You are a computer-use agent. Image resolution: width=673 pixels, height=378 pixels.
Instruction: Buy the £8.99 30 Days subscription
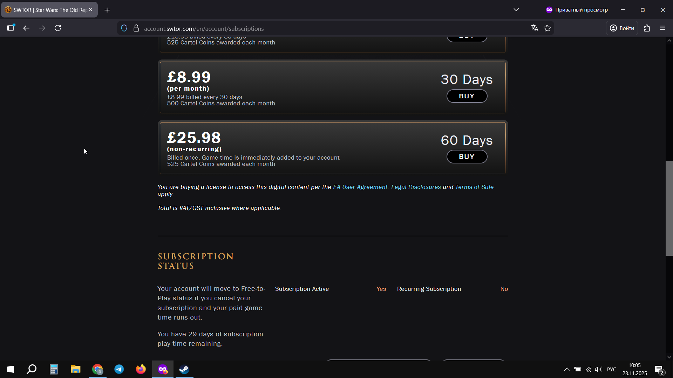coord(467,96)
